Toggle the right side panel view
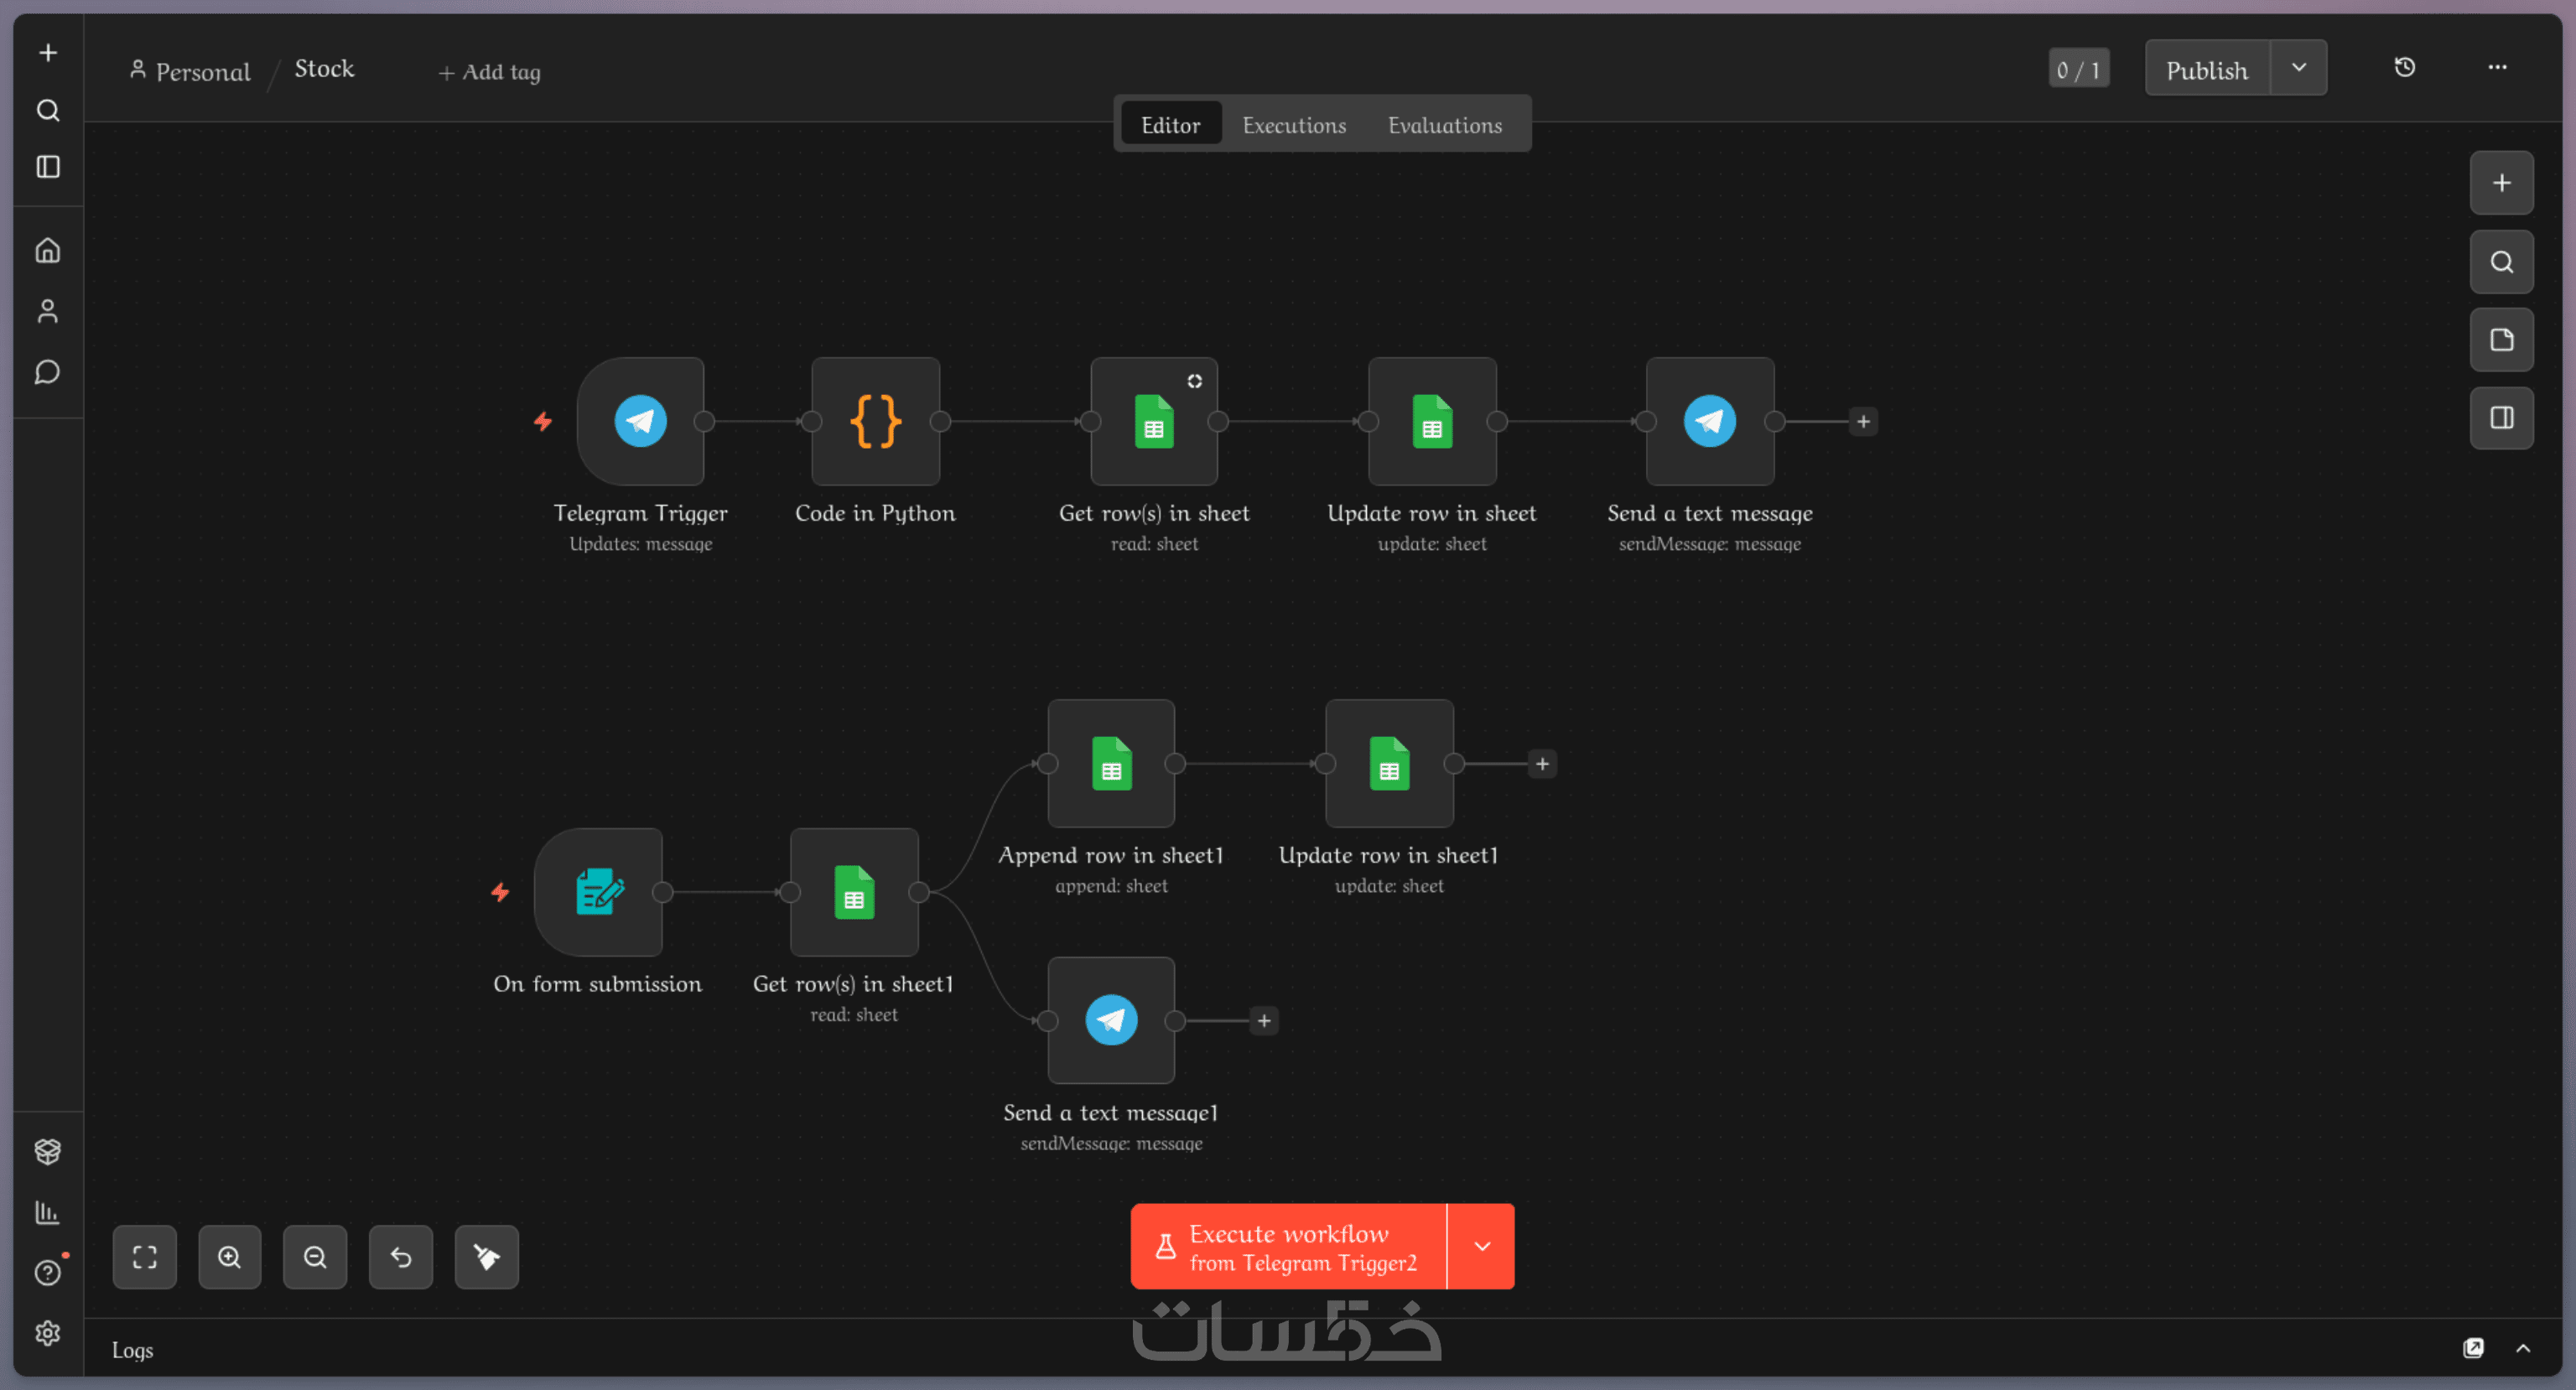The height and width of the screenshot is (1390, 2576). 2501,418
